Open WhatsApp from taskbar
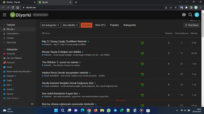 [x=109, y=110]
